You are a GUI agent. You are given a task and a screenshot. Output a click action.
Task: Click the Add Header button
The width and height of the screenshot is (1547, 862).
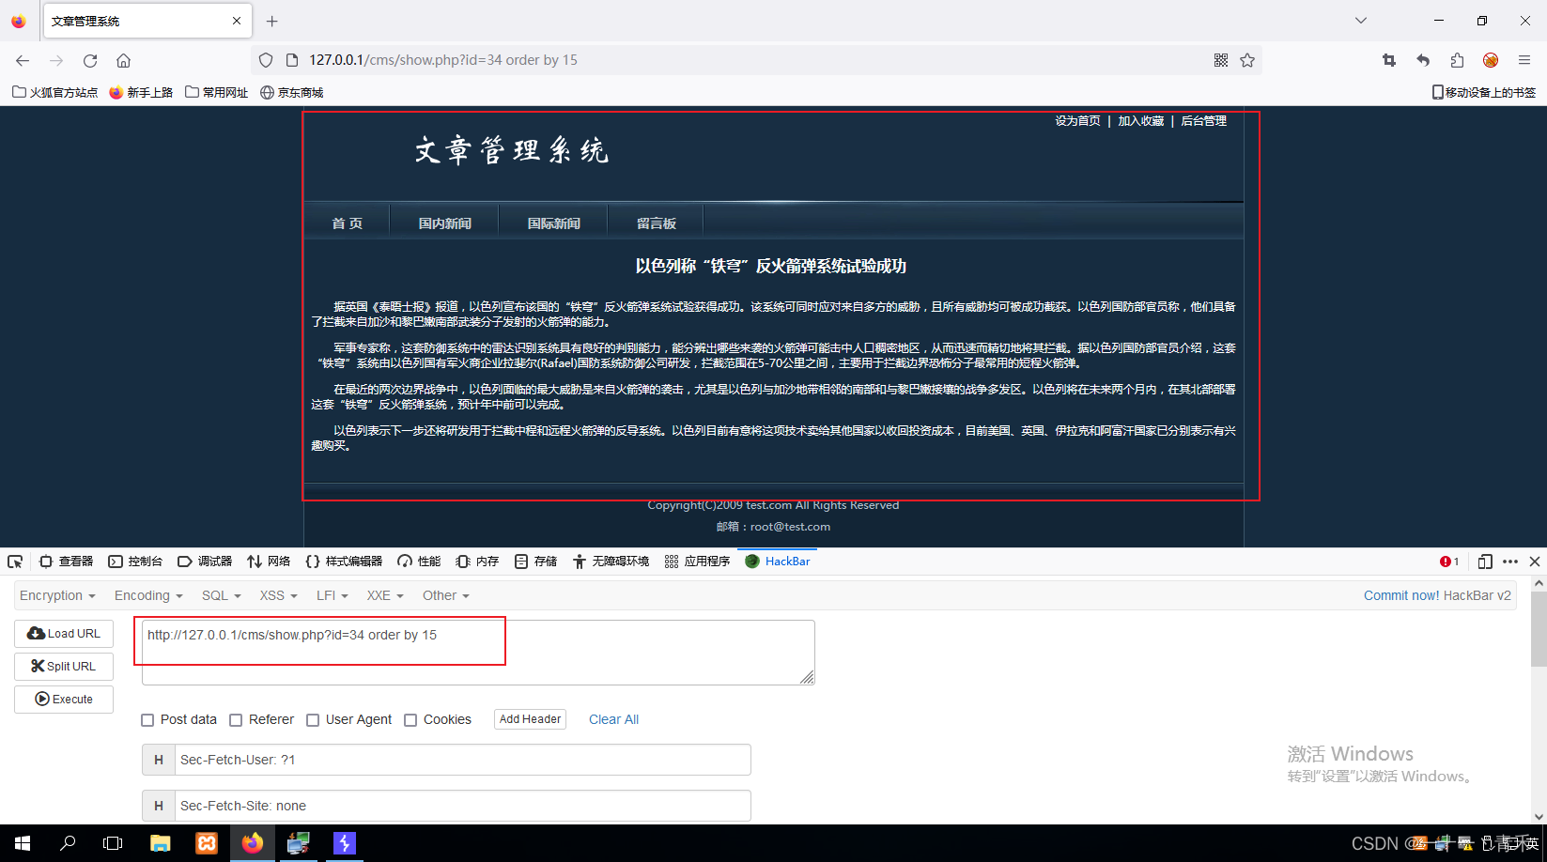click(530, 719)
